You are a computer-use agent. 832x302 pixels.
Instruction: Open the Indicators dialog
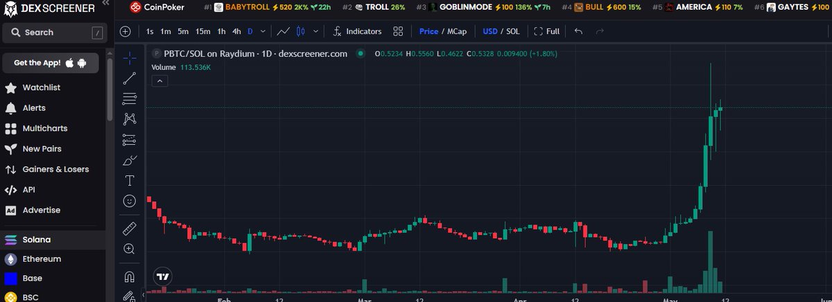point(357,31)
